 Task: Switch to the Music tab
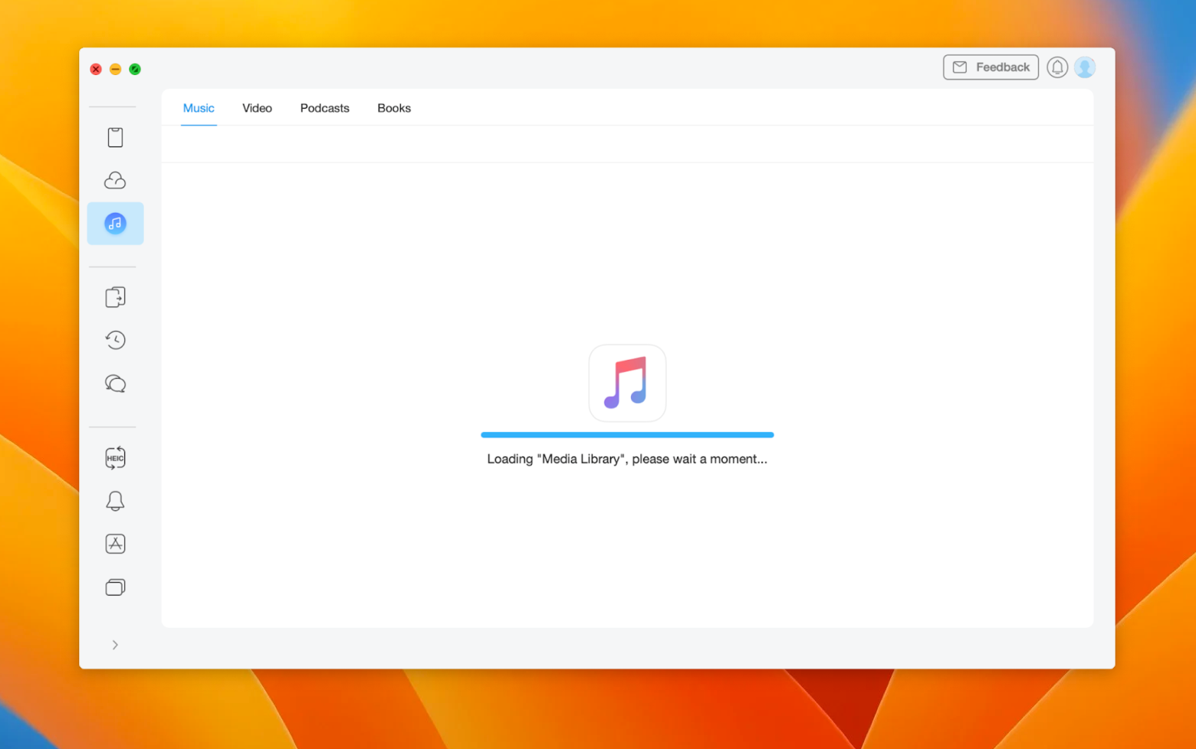click(199, 108)
